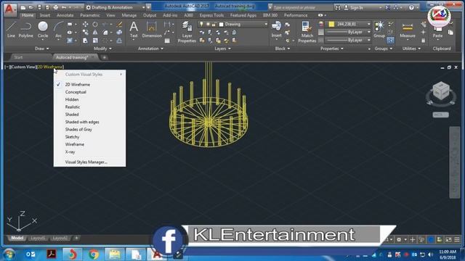Select the Line tool
The width and height of the screenshot is (465, 261).
[x=11, y=29]
